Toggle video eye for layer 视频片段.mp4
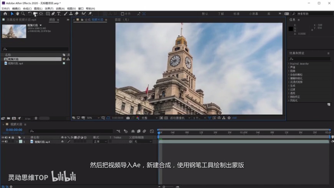Screen dimensions: 334x188 pyautogui.click(x=3, y=142)
